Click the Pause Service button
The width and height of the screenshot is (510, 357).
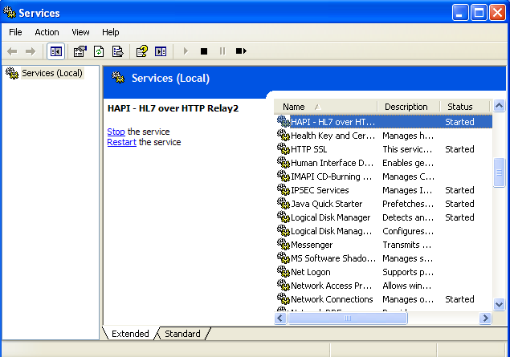coord(222,51)
